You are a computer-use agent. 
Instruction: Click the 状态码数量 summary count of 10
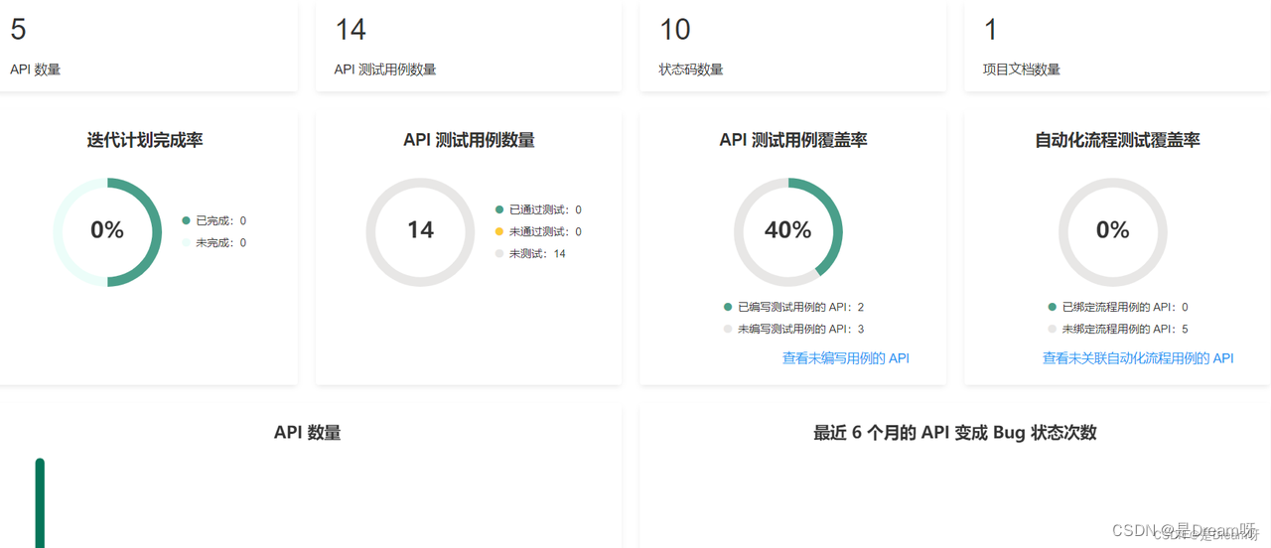pyautogui.click(x=675, y=30)
